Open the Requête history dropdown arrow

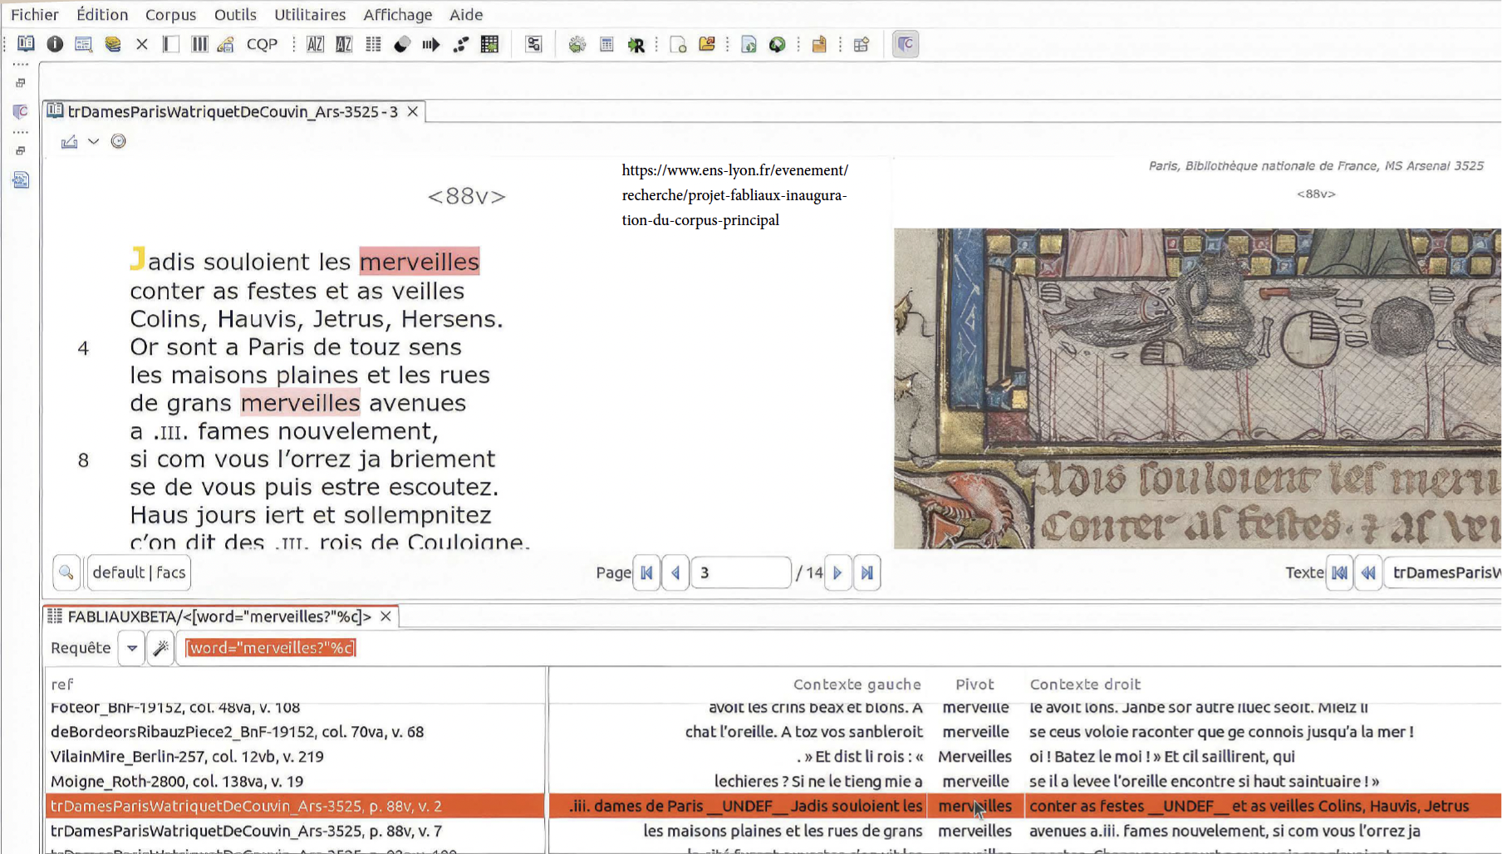point(132,648)
